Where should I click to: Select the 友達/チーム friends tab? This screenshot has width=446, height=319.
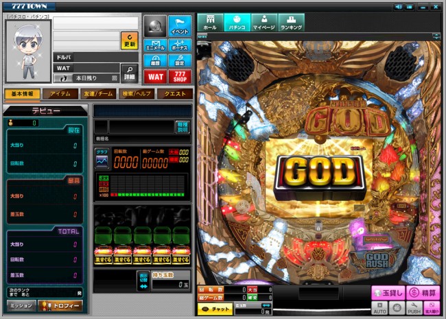tap(98, 94)
